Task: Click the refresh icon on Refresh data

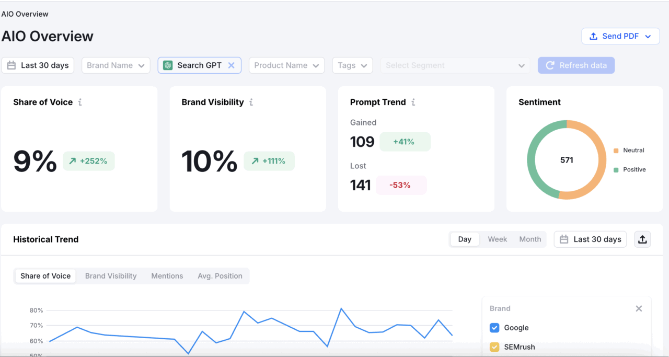Action: point(551,65)
